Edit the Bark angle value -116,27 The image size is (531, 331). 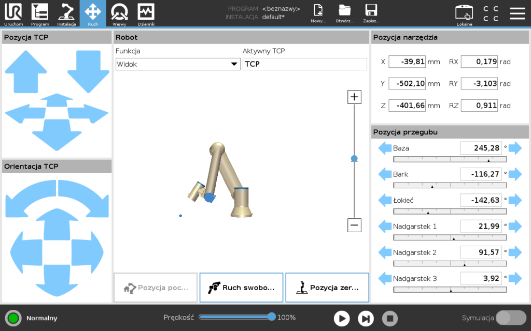click(x=481, y=174)
